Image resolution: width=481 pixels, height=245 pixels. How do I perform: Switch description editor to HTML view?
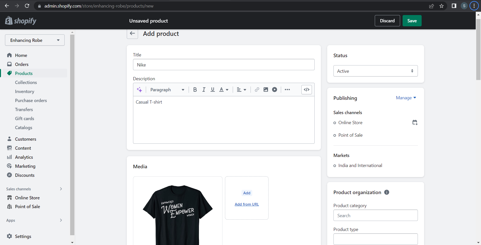tap(307, 90)
